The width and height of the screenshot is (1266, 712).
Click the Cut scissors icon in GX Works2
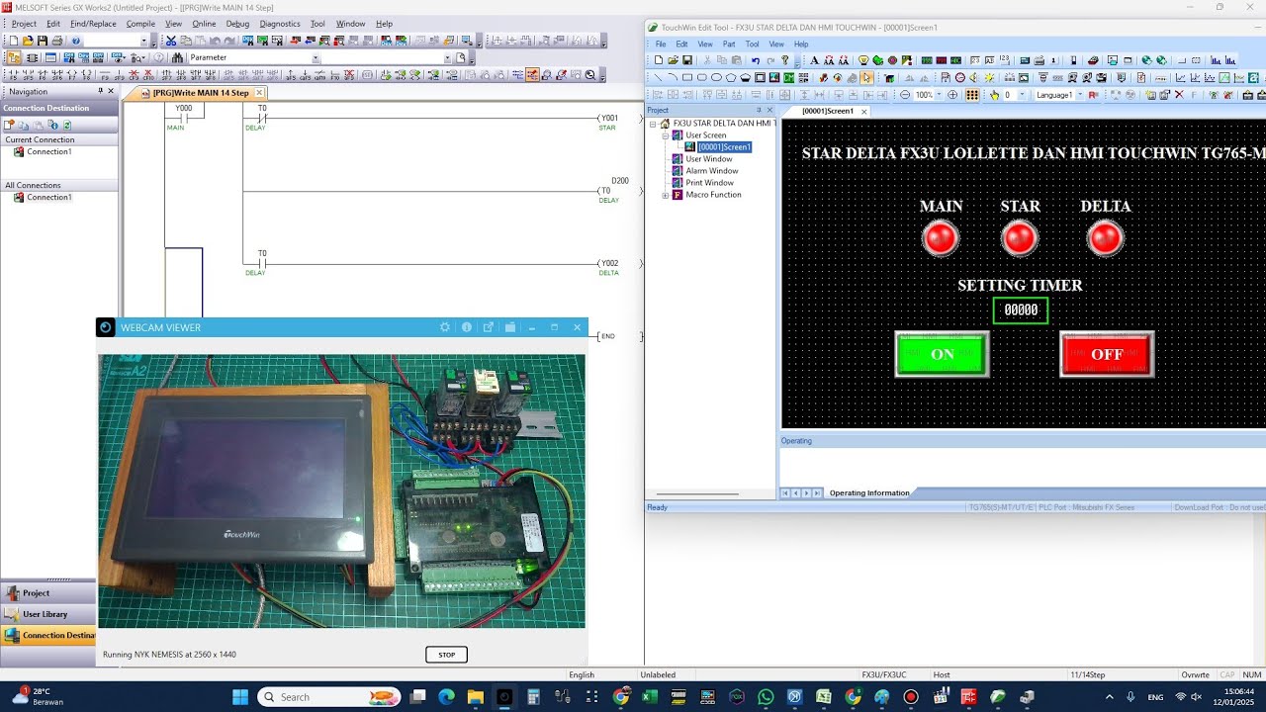pos(171,41)
